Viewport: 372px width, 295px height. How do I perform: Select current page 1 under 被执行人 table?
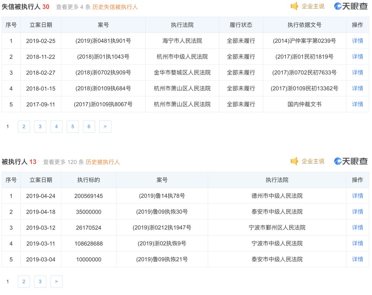(8, 282)
